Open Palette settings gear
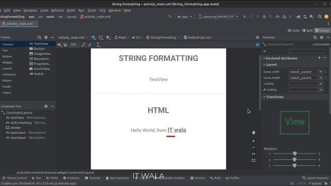 click(46, 37)
